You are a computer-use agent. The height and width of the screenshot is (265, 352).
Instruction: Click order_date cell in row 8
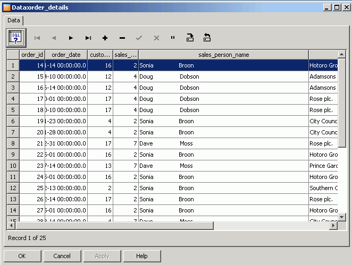(66, 143)
